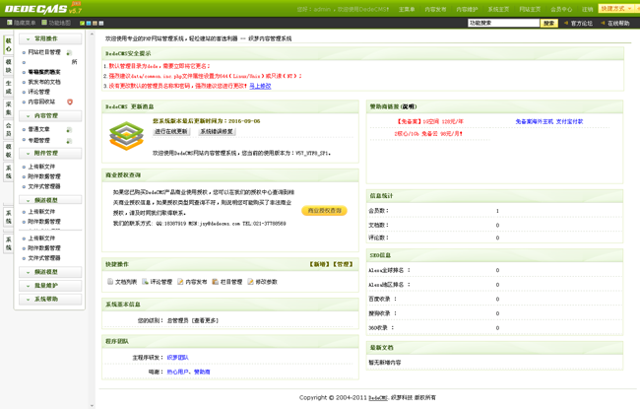
Task: Open the 快捷方式 dropdown in header
Action: pos(618,8)
